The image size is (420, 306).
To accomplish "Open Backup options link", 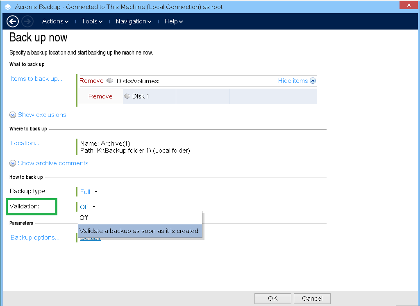I will [35, 237].
